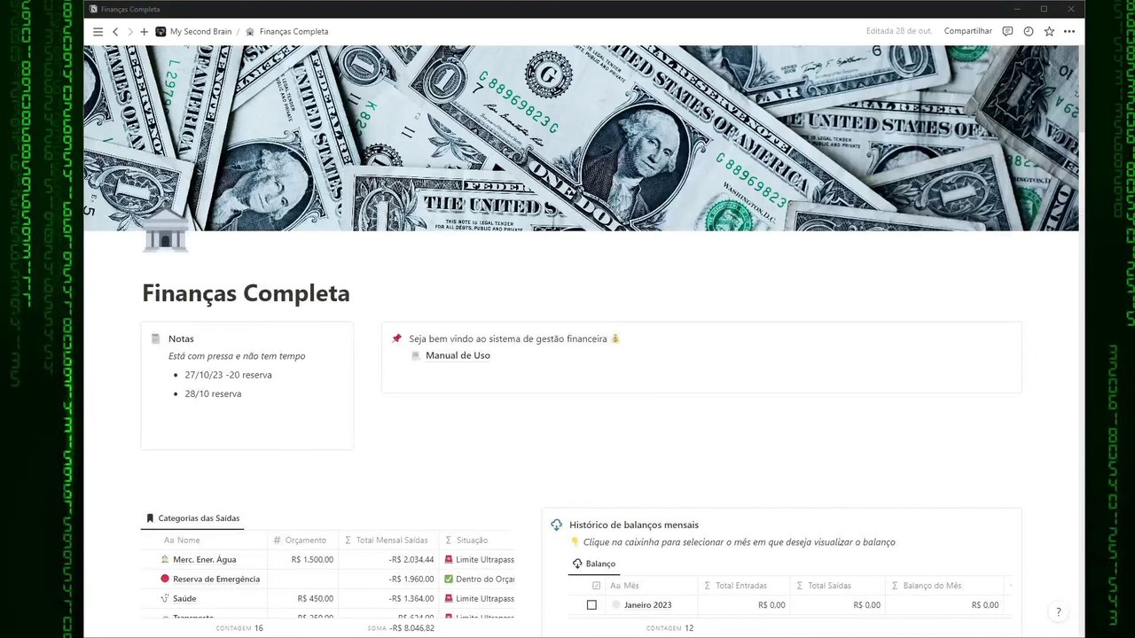Click the Compartilhar share button

click(x=967, y=31)
